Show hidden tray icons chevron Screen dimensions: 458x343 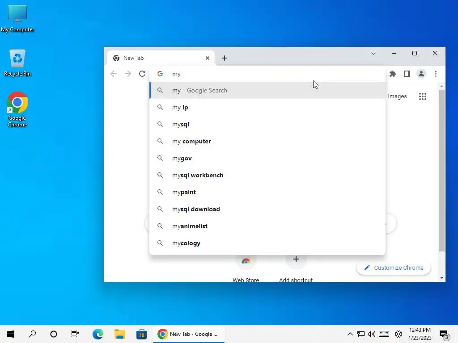click(350, 334)
